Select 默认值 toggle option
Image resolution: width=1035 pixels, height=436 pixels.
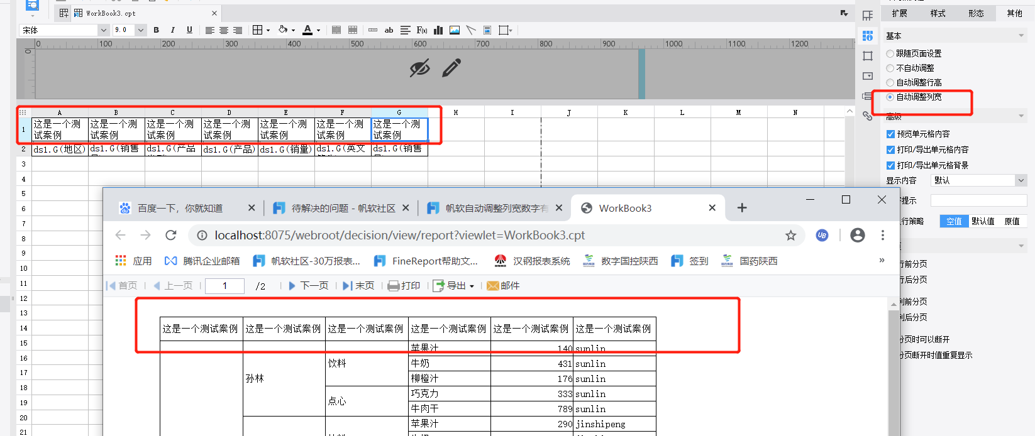[x=983, y=221]
